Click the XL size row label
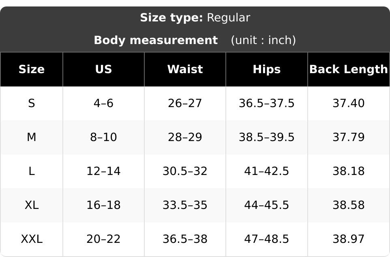 coord(32,205)
